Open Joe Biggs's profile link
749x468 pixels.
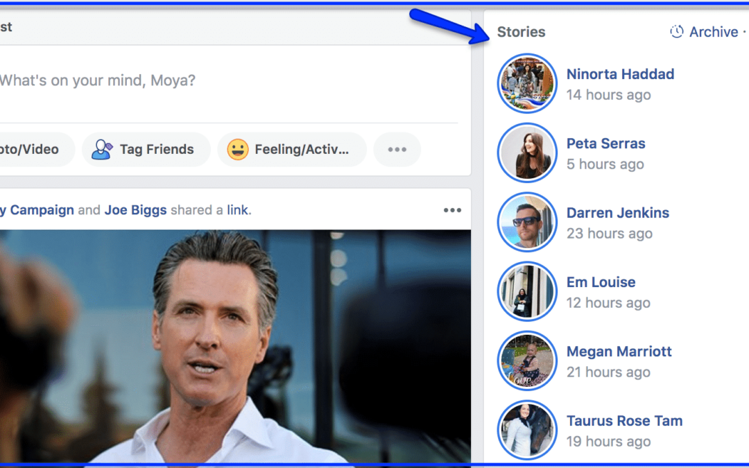click(135, 210)
